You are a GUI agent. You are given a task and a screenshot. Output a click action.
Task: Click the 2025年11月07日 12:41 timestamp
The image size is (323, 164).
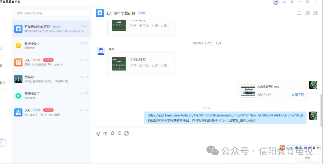pos(207,43)
